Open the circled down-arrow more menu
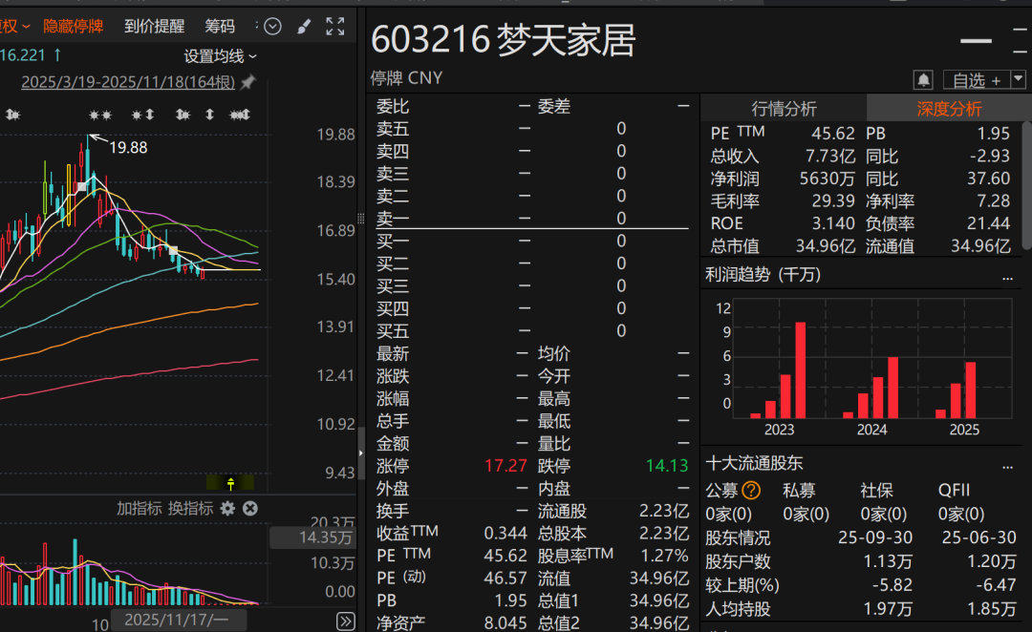Screen dimensions: 1032x632 272,27
